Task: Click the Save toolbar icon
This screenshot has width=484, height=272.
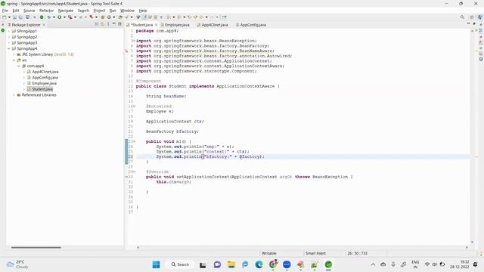Action: coord(14,17)
